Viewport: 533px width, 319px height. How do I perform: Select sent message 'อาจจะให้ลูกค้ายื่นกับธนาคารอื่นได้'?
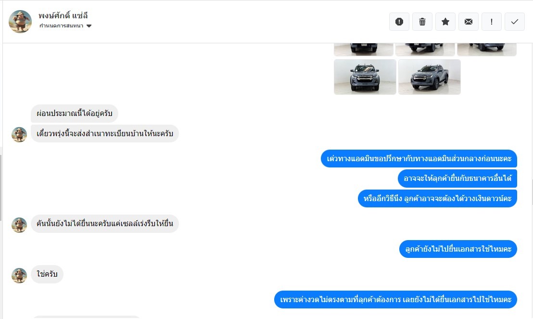[457, 179]
